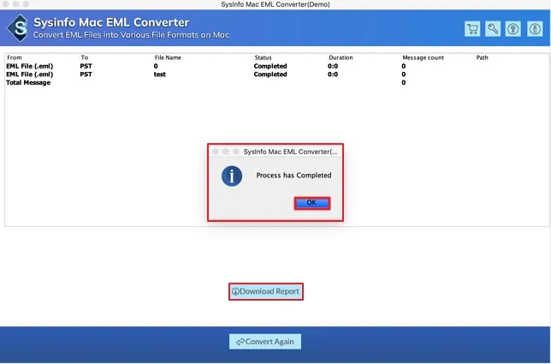Click the 'Sysinfo Mac EML Converter' header title
The width and height of the screenshot is (551, 364).
[111, 22]
